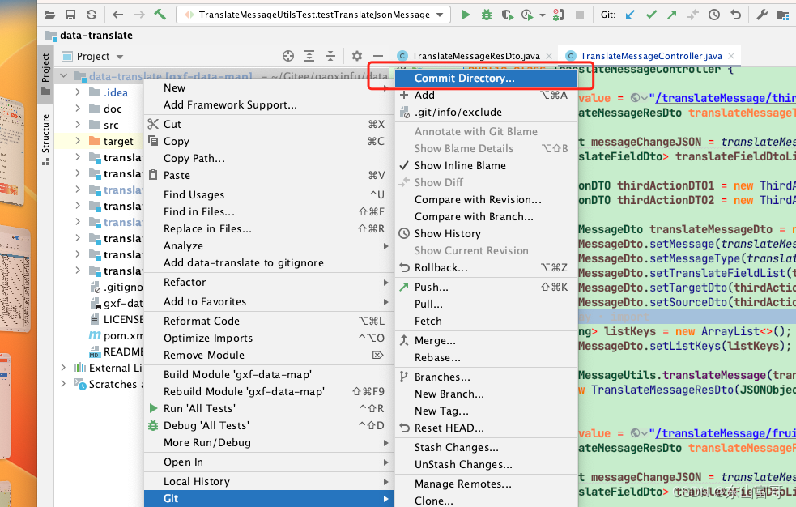Click Fetch in Git submenu
This screenshot has width=796, height=507.
point(487,321)
